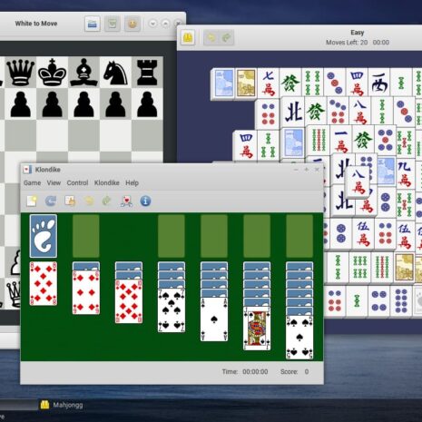Viewport: 422px width, 422px height.
Task: Click the empty foundation slot above the ace of spades
Action: [214, 236]
